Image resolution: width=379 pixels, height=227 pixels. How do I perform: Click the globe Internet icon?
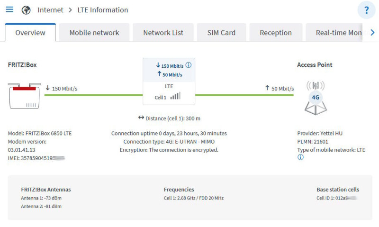pos(26,10)
